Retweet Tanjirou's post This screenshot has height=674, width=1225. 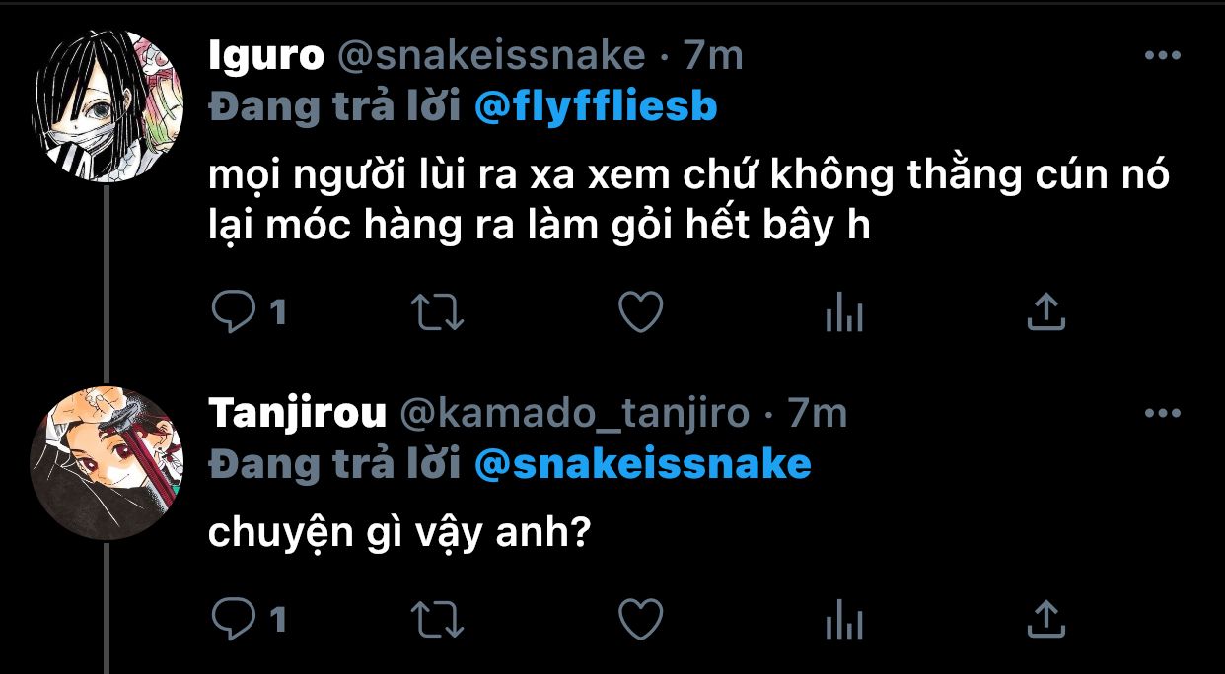(x=437, y=620)
